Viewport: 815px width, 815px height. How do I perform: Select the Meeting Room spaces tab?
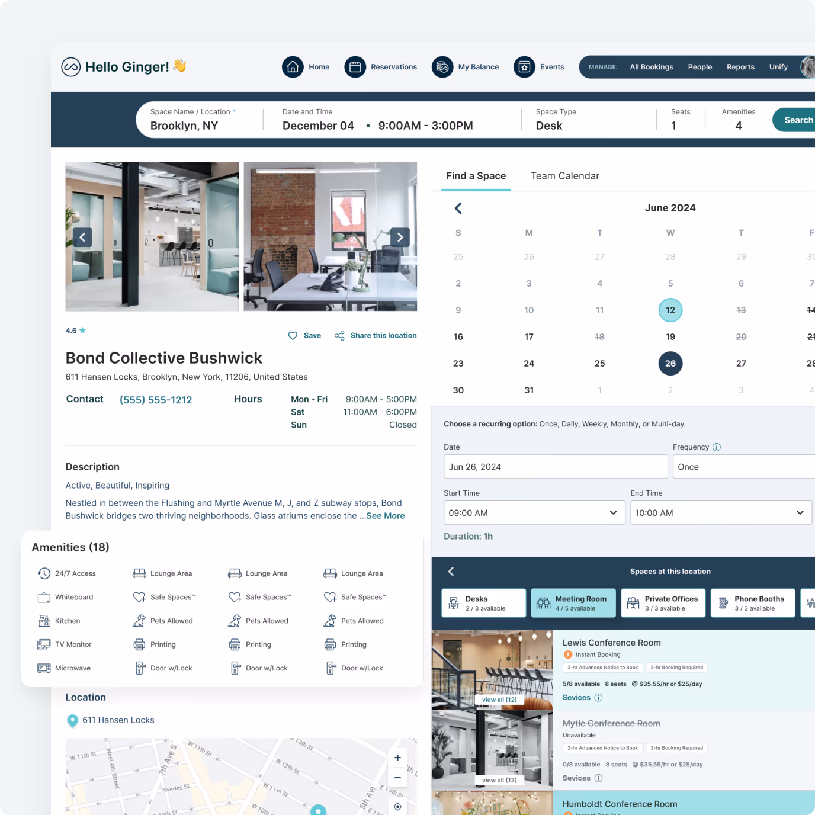573,602
